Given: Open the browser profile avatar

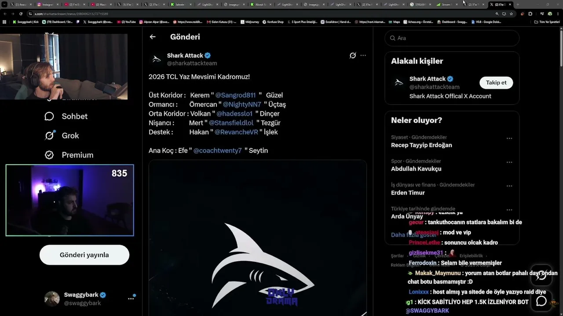Looking at the screenshot, I should (x=550, y=14).
